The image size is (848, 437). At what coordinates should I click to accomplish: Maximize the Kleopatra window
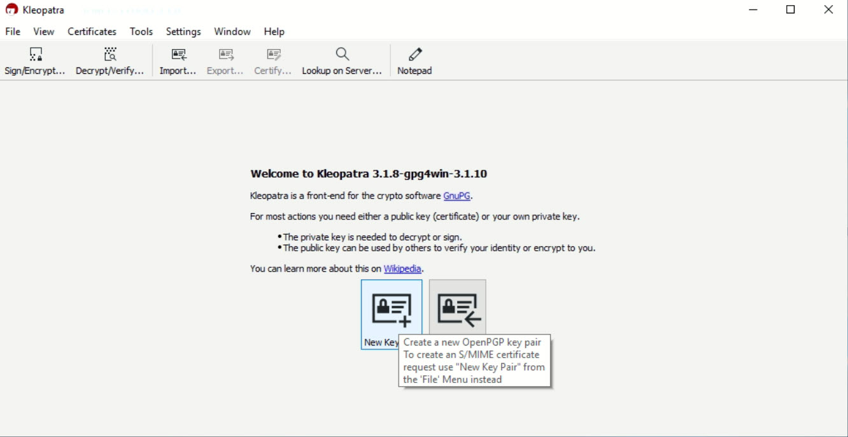791,10
